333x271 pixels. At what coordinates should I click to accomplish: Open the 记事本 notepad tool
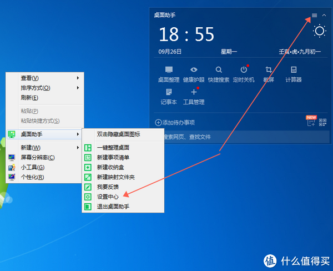169,97
